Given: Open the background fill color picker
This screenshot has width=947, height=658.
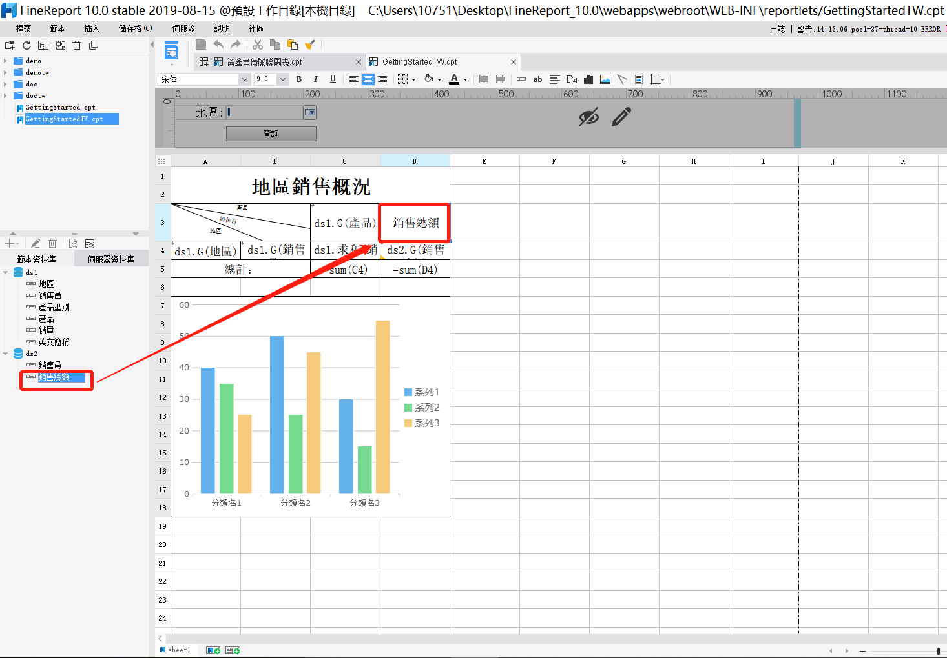Looking at the screenshot, I should pos(429,79).
